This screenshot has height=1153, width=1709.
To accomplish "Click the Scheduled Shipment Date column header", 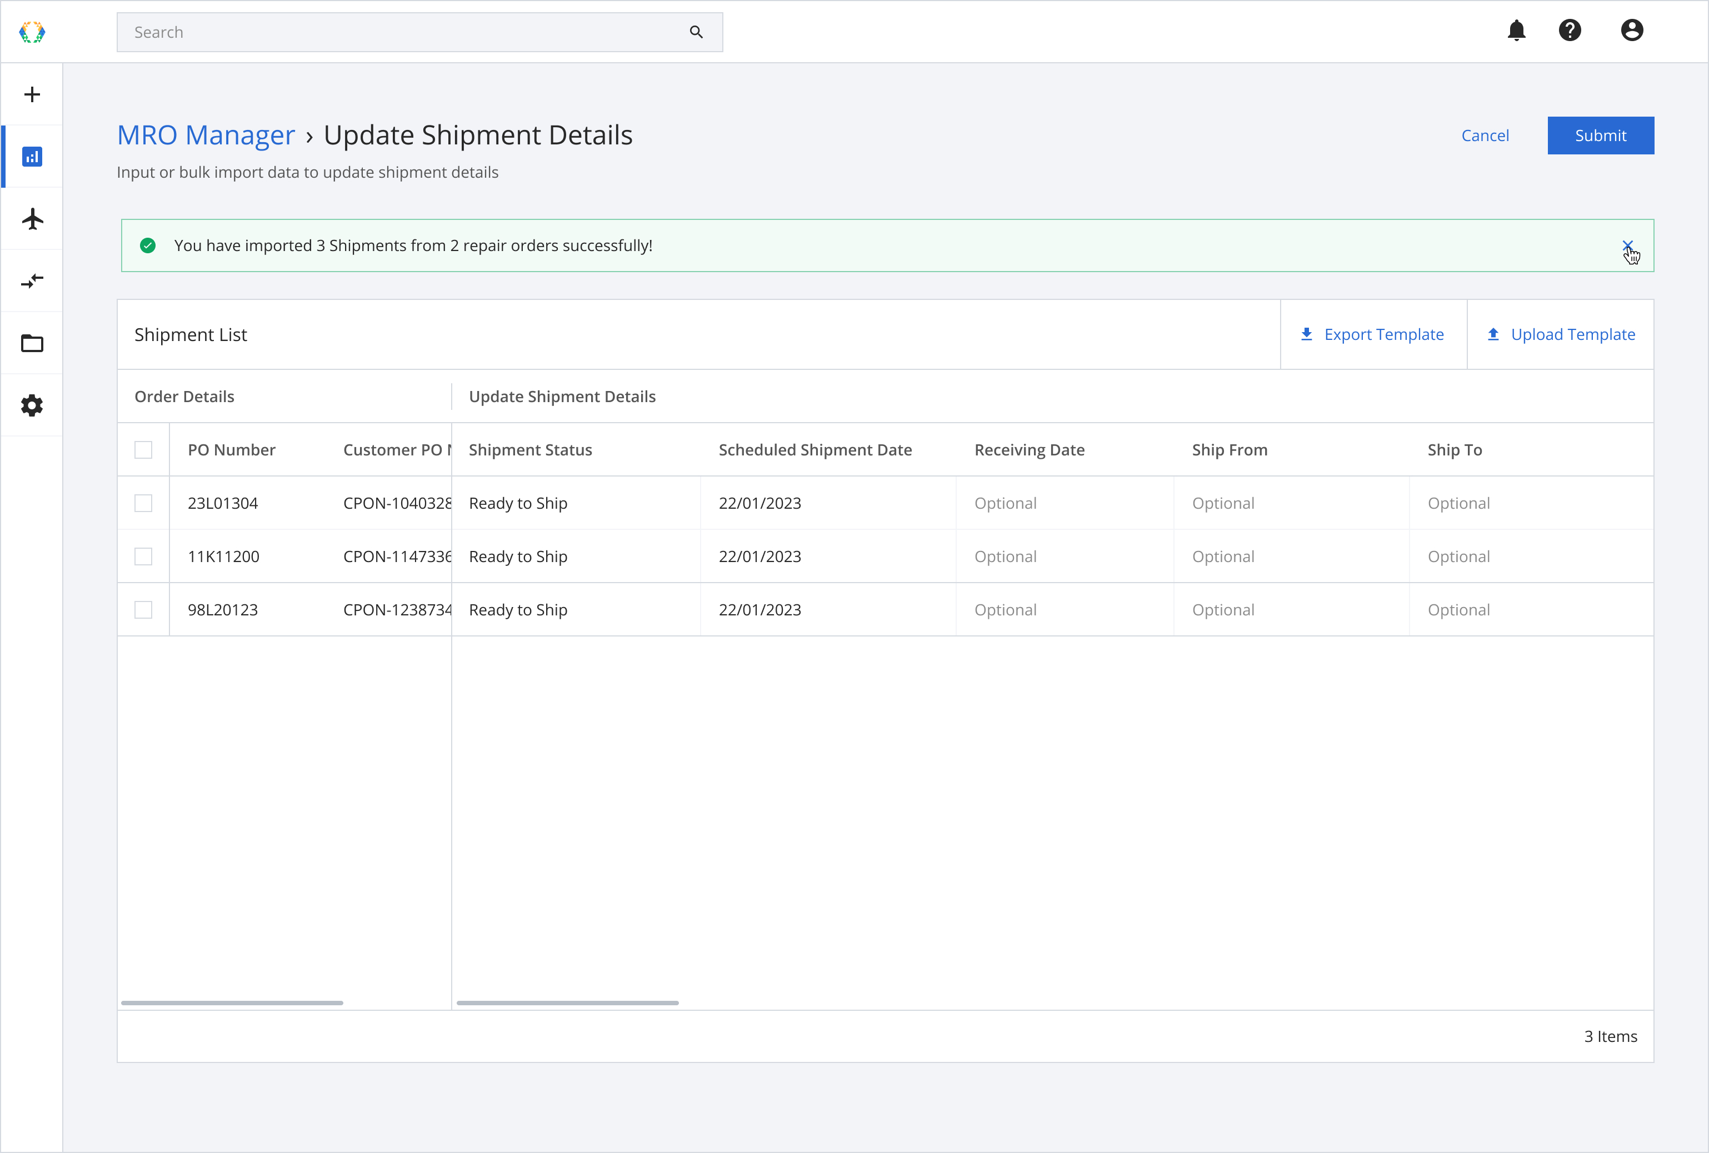I will click(815, 449).
